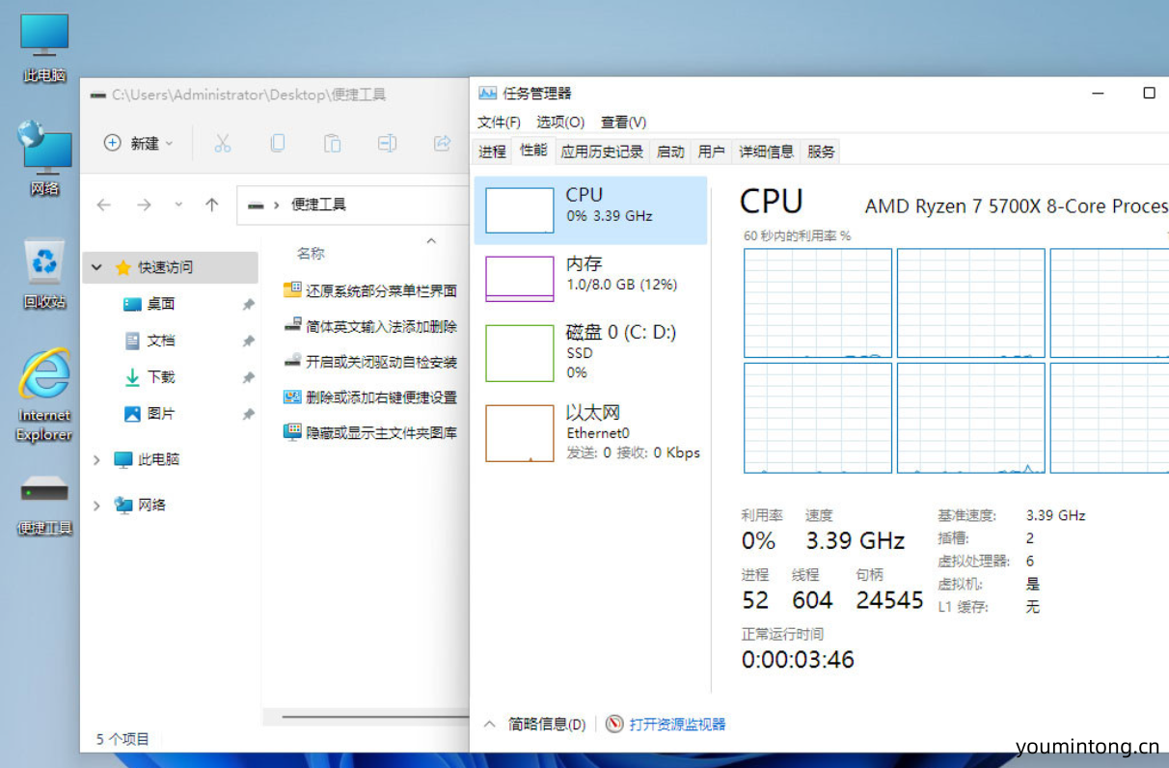
Task: Click the Paste clipboard icon in Explorer toolbar
Action: tap(332, 144)
